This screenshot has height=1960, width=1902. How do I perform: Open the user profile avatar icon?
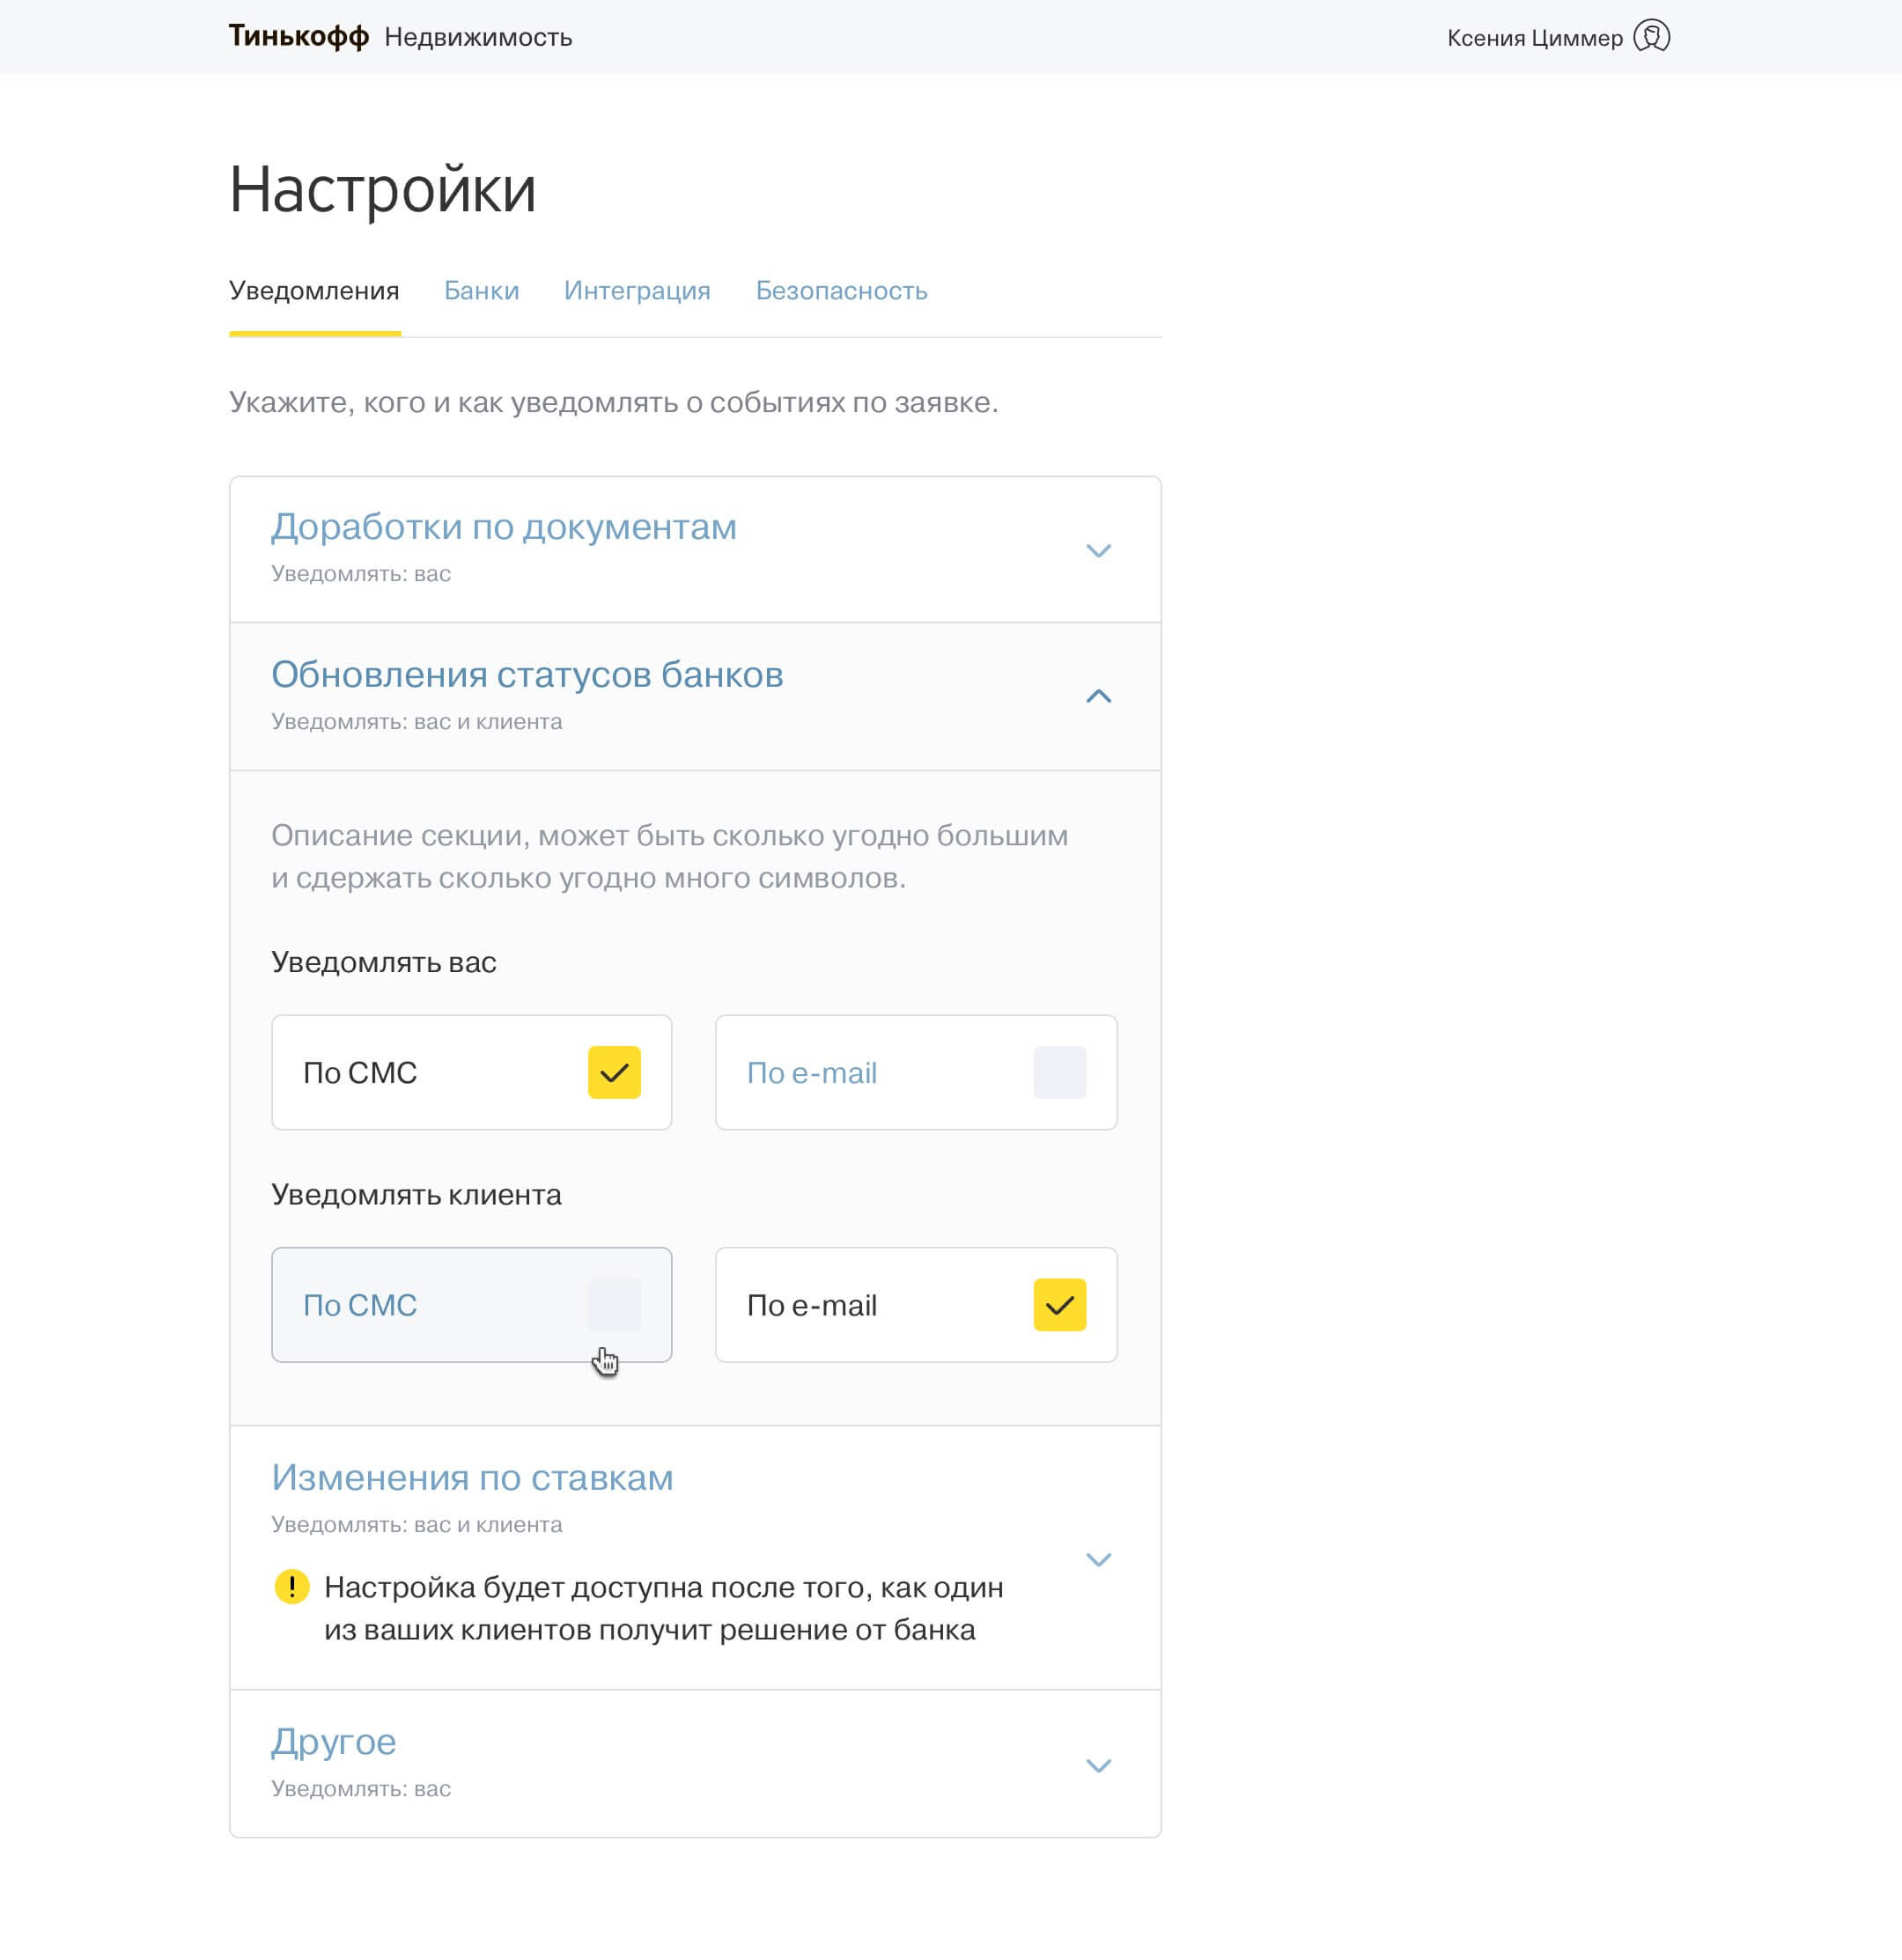[x=1651, y=37]
